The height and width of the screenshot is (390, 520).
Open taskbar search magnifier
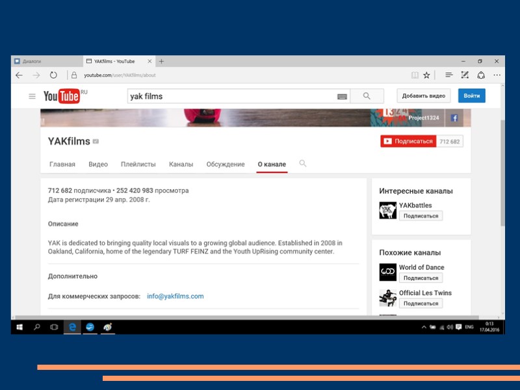pos(37,327)
